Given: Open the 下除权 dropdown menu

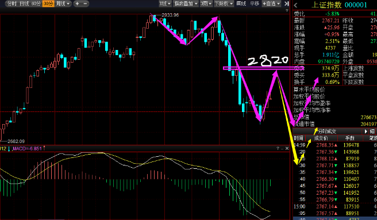Looking at the screenshot, I should [224, 3].
